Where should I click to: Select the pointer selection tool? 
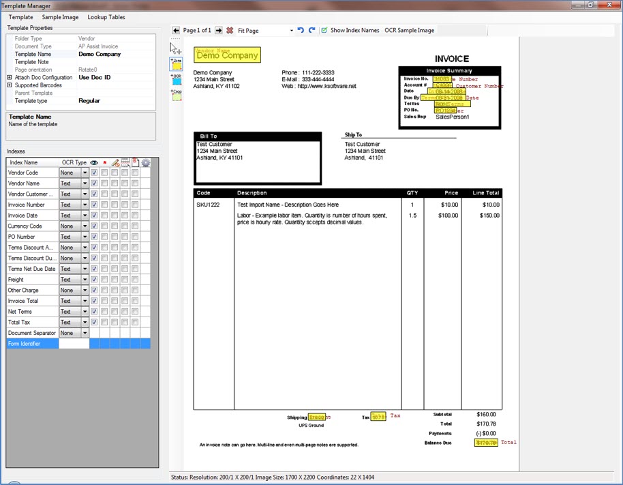click(175, 49)
